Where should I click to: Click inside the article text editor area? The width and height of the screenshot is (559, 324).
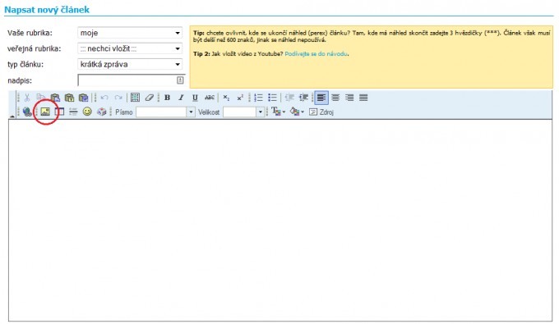click(280, 221)
